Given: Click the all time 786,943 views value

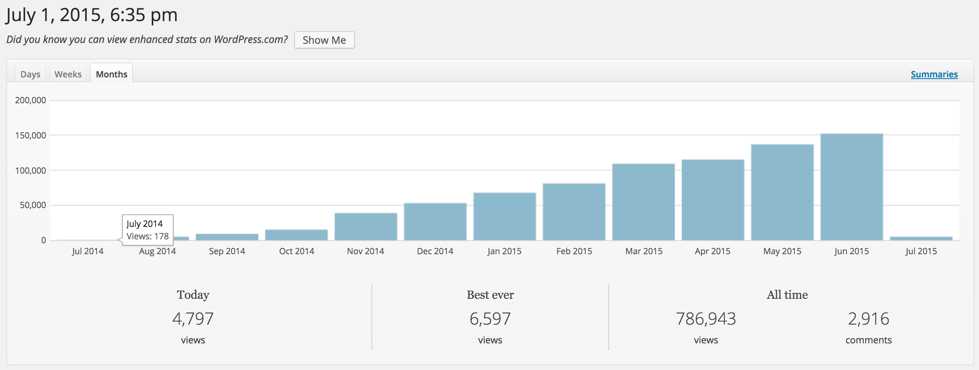Looking at the screenshot, I should click(x=706, y=319).
